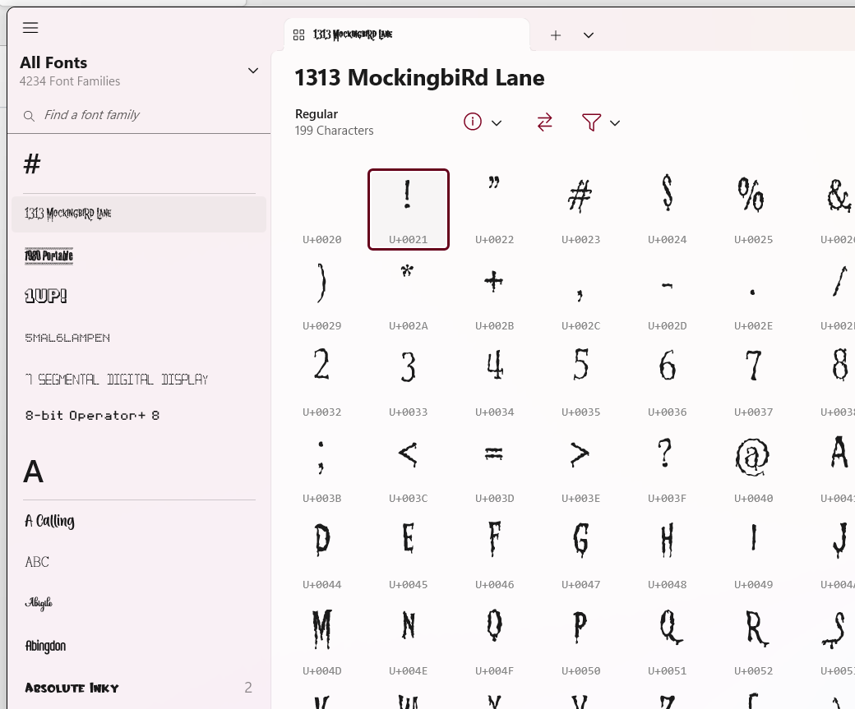Select 1313 Mockingbird Lane in font list
The image size is (855, 709).
139,214
